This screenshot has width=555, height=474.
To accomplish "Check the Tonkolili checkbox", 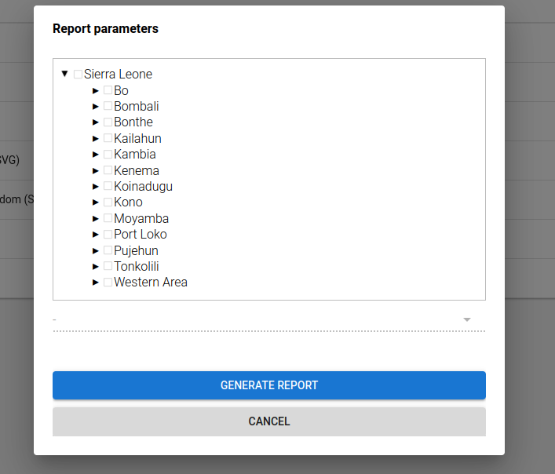I will (108, 266).
